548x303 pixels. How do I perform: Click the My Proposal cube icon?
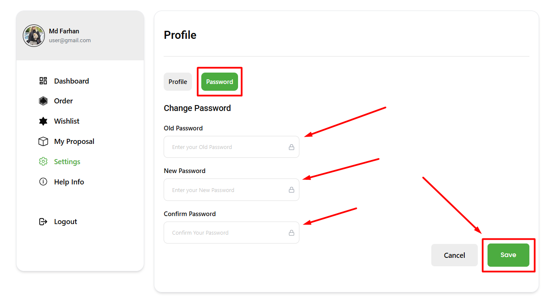coord(43,141)
